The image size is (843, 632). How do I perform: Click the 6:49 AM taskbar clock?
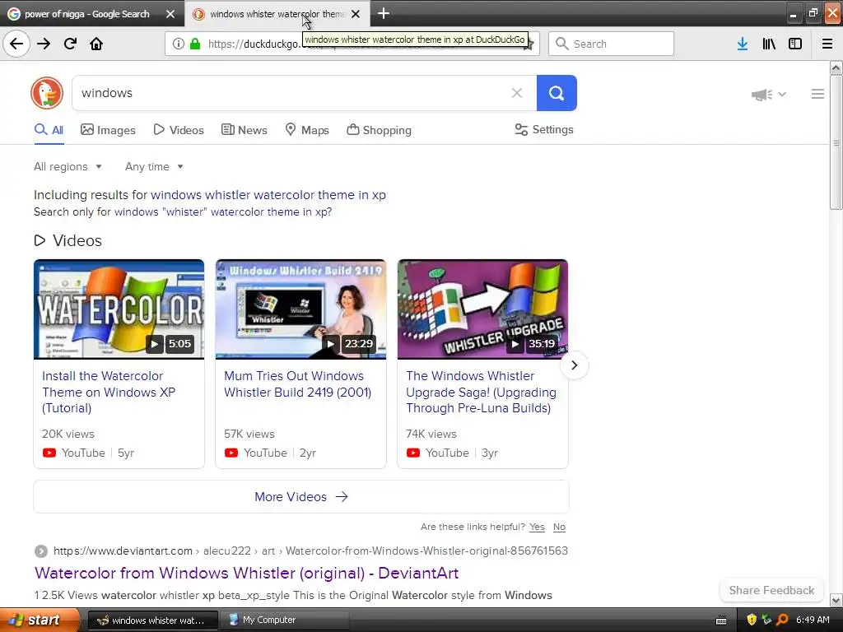813,620
